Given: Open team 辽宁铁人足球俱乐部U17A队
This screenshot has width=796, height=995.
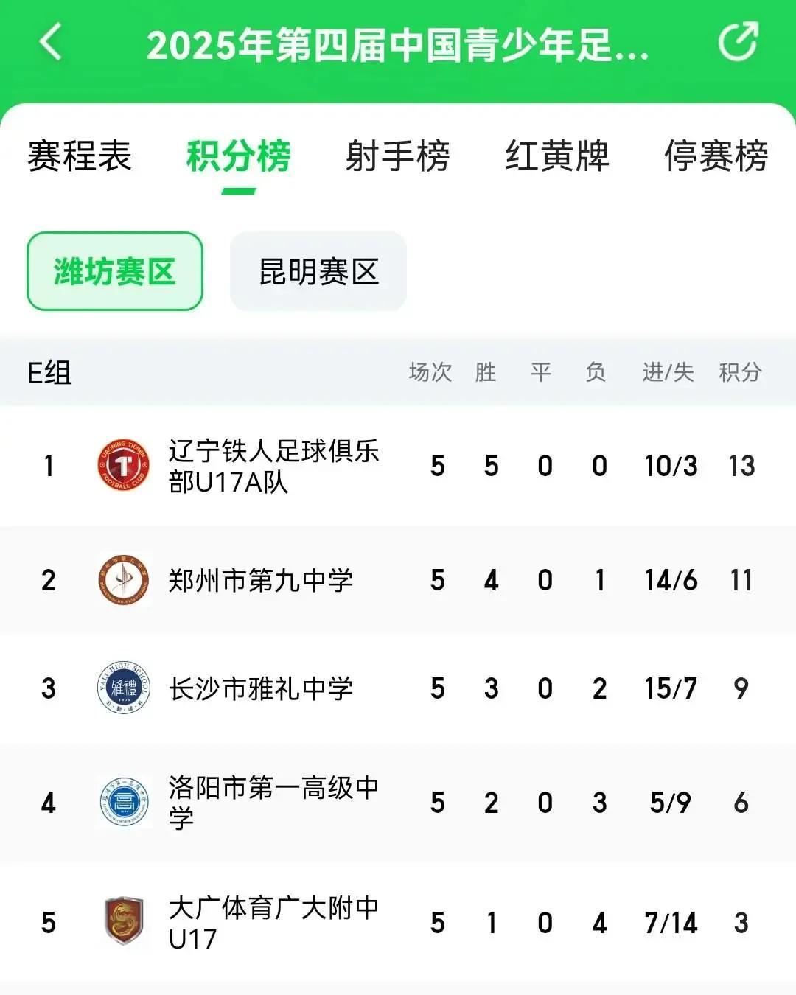Looking at the screenshot, I should pos(273,466).
